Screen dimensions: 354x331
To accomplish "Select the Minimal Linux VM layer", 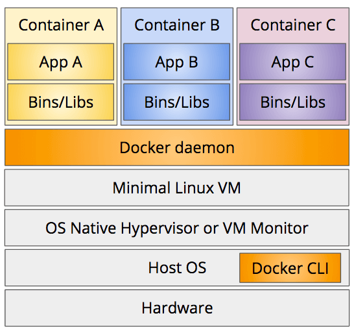I will pos(177,188).
